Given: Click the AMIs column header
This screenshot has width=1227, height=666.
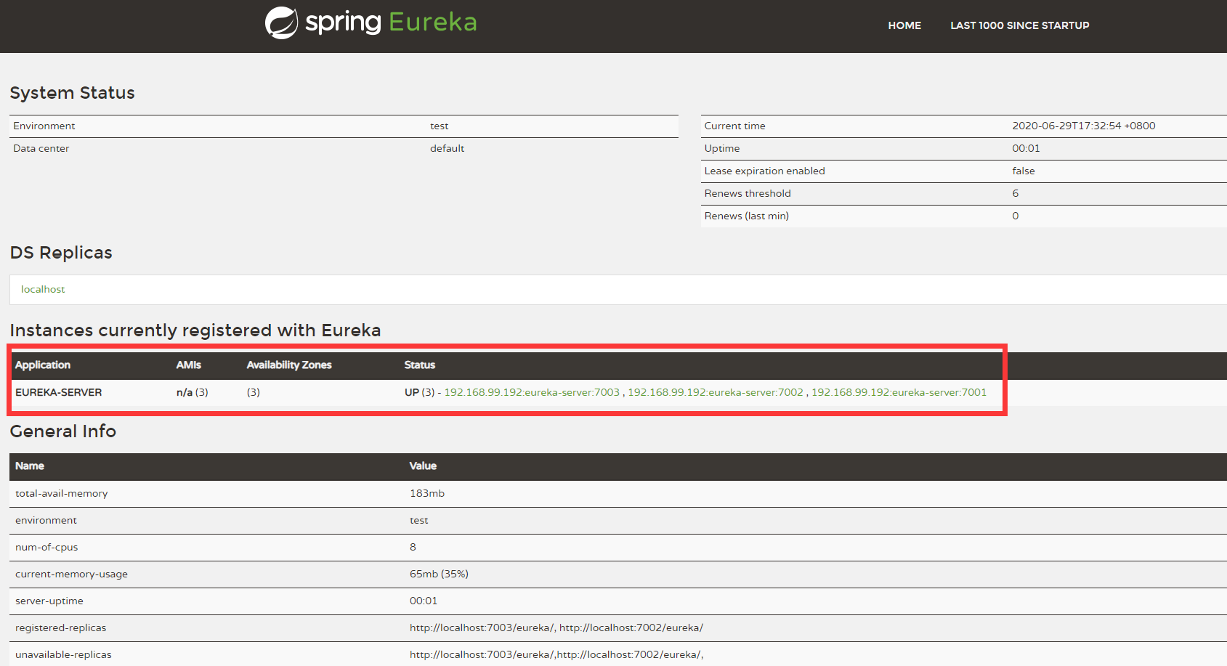Looking at the screenshot, I should tap(189, 365).
